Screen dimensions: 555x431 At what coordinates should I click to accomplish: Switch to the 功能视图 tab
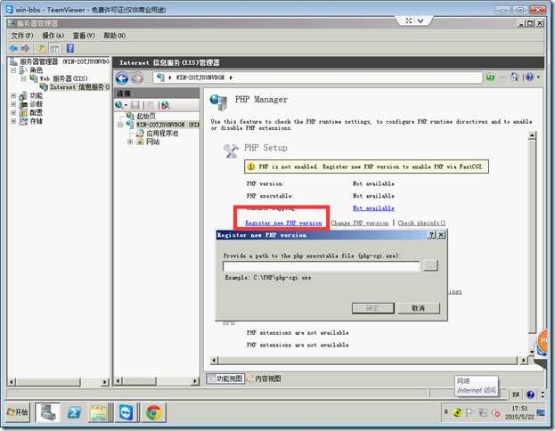(x=225, y=378)
